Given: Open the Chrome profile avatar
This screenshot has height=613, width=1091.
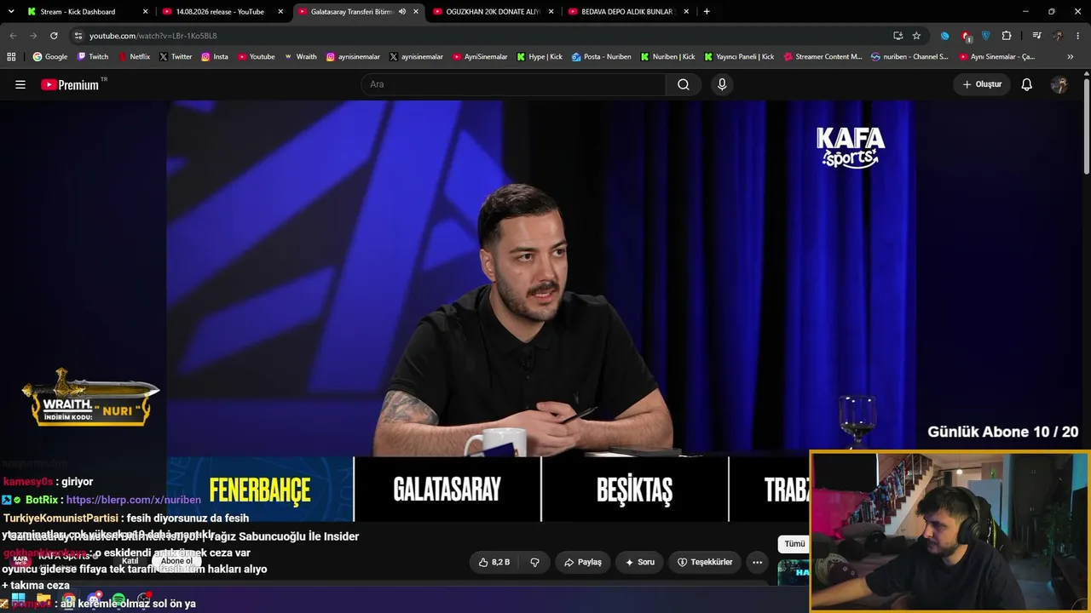Looking at the screenshot, I should tap(1058, 36).
